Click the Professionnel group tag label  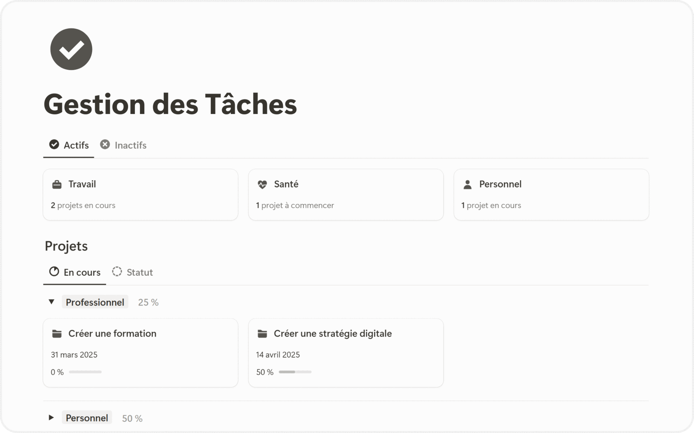point(95,302)
